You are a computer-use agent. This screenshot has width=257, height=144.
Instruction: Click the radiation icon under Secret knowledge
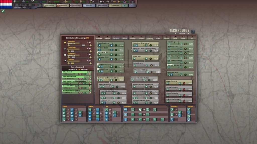pyautogui.click(x=189, y=120)
